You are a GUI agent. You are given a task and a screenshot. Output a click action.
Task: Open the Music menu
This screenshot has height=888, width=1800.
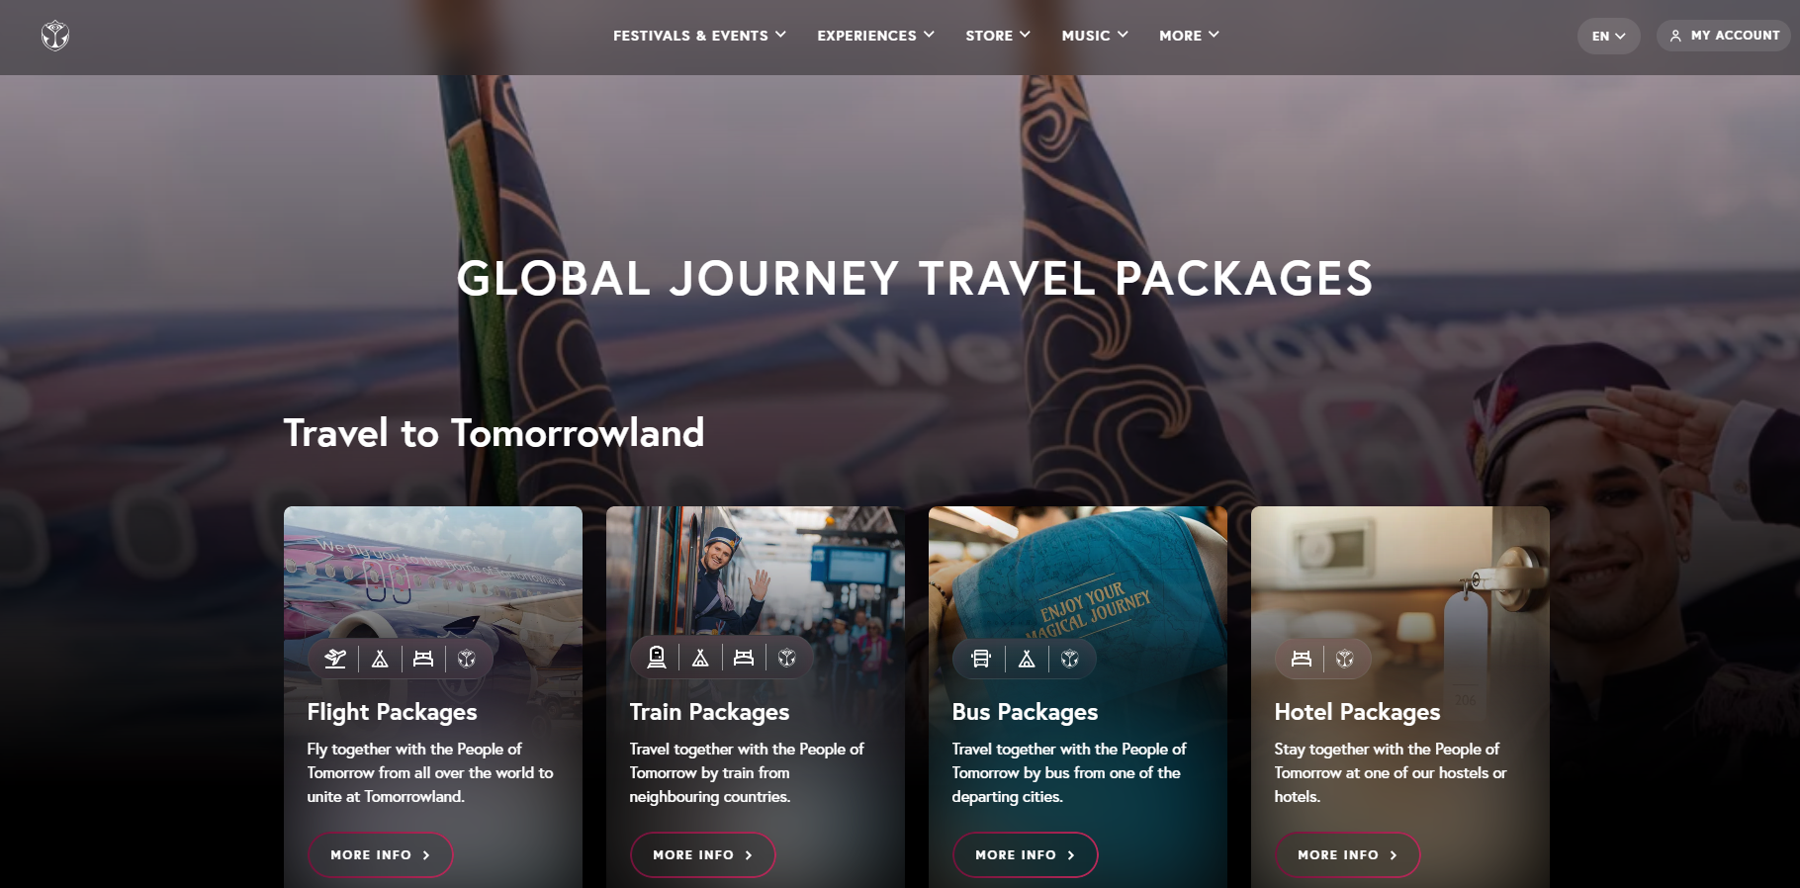click(1095, 36)
